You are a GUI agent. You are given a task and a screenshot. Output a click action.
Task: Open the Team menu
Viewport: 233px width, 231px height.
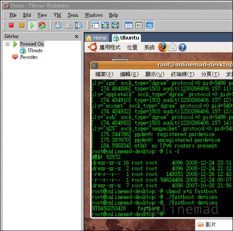pyautogui.click(x=73, y=15)
